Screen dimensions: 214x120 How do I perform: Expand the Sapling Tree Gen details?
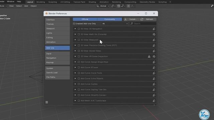[x=75, y=90]
